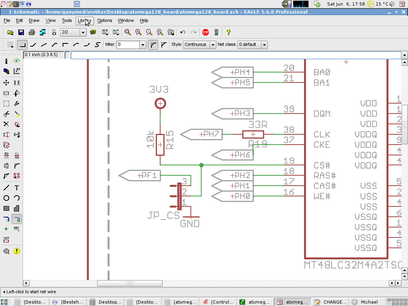Viewport: 408px width, 306px height.
Task: Click the Redraw magnifier icon
Action: [x=160, y=32]
